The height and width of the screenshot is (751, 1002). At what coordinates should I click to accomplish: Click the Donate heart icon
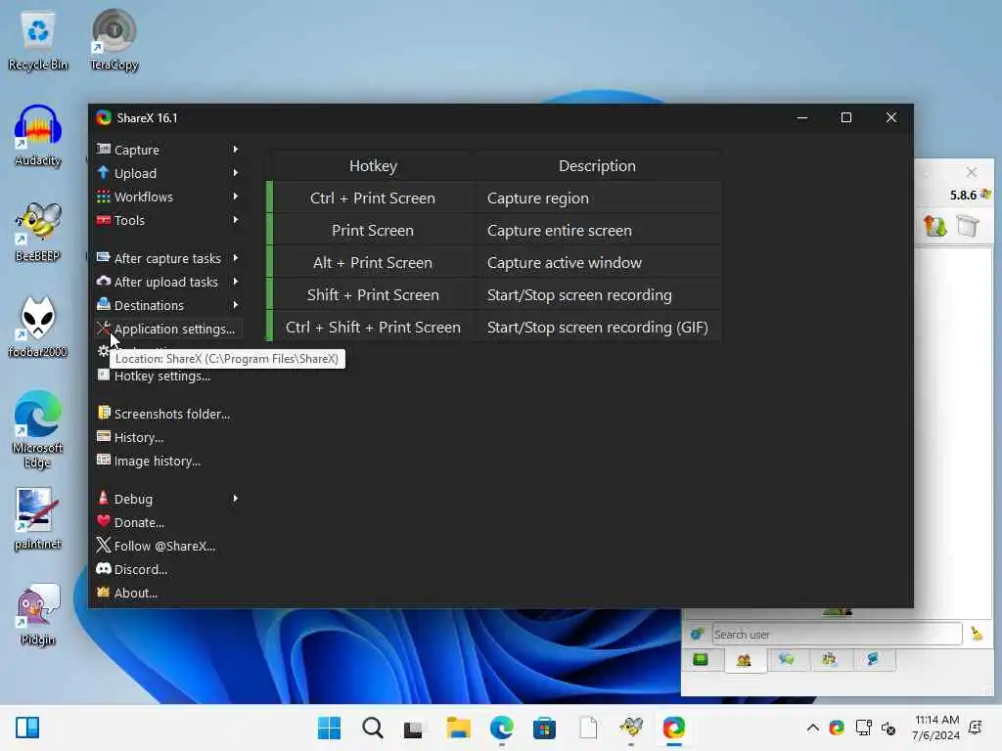[x=103, y=522]
